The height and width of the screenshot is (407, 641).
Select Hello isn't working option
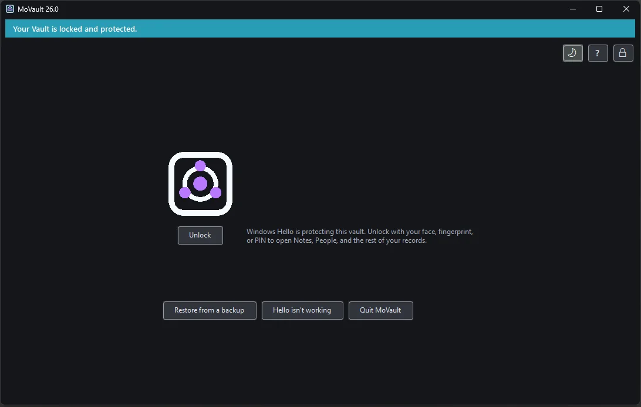(x=302, y=310)
